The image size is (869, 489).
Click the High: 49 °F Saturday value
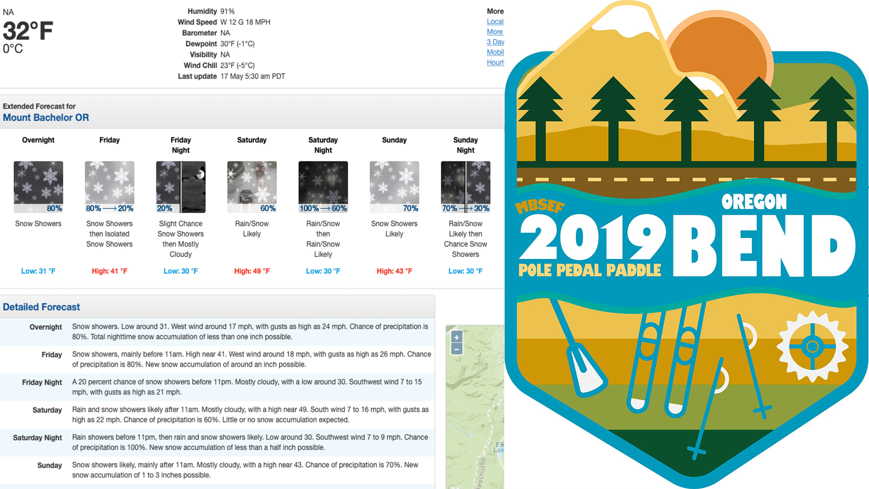[252, 271]
